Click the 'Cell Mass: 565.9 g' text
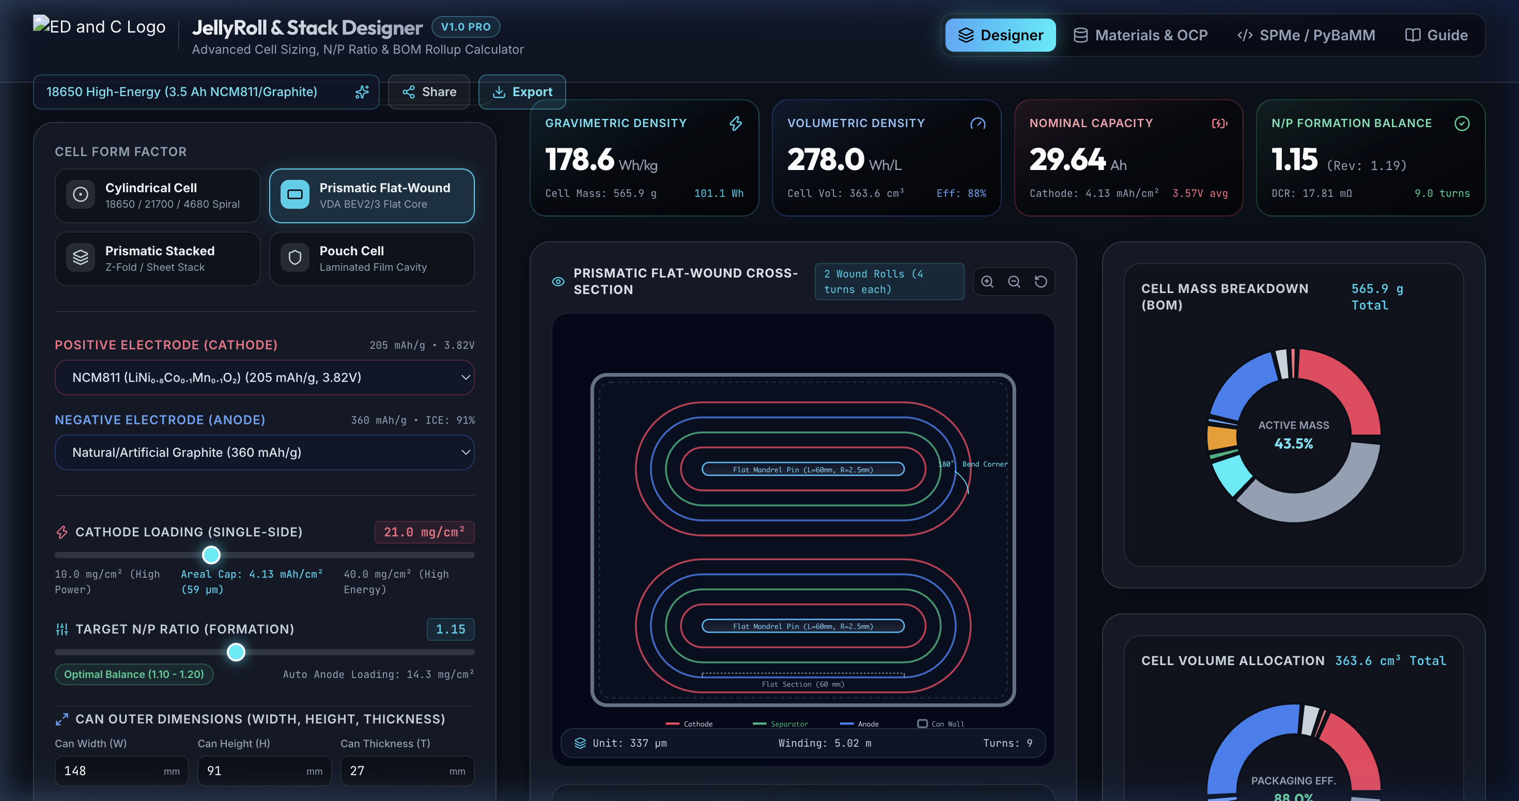Screen dimensions: 1519x801 [600, 193]
